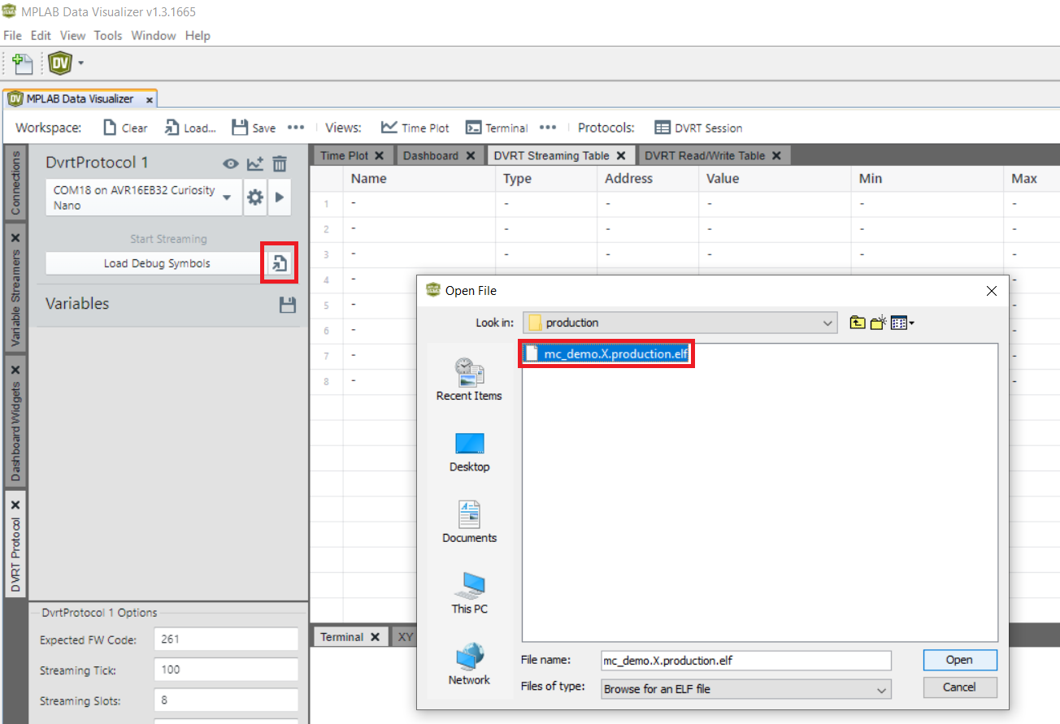Go to This PC location
This screenshot has height=724, width=1060.
point(469,593)
